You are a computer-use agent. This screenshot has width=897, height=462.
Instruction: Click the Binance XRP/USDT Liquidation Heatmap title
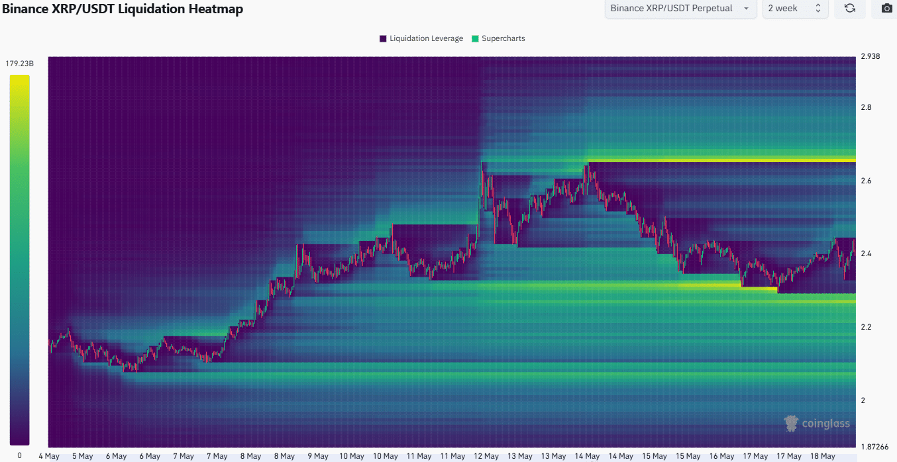[123, 9]
